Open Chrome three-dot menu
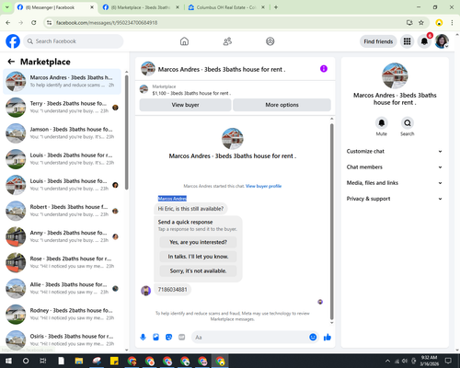The image size is (460, 368). (x=452, y=22)
